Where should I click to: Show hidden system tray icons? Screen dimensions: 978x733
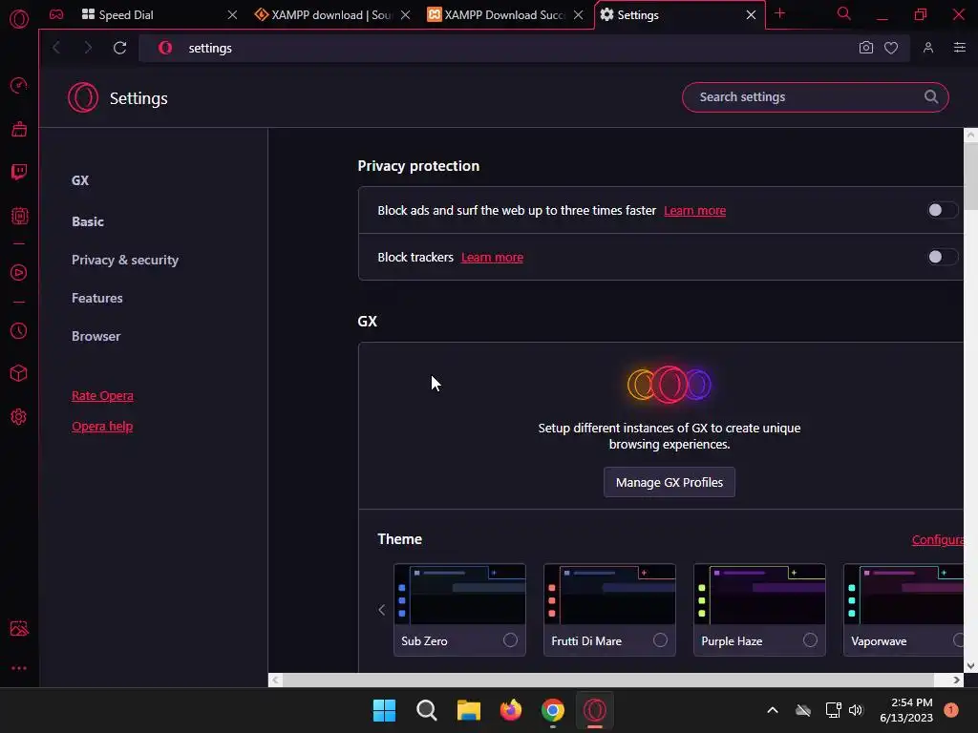[x=772, y=710]
